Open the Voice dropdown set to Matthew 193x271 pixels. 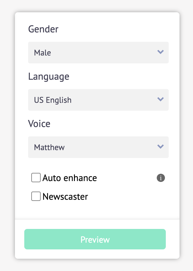pyautogui.click(x=98, y=147)
